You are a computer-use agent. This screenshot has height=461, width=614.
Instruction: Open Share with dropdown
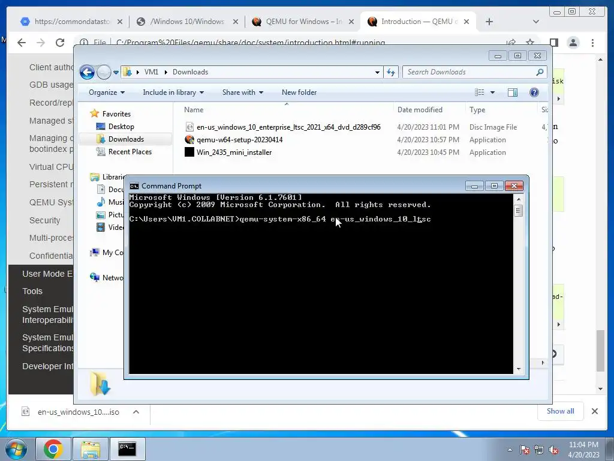coord(242,92)
